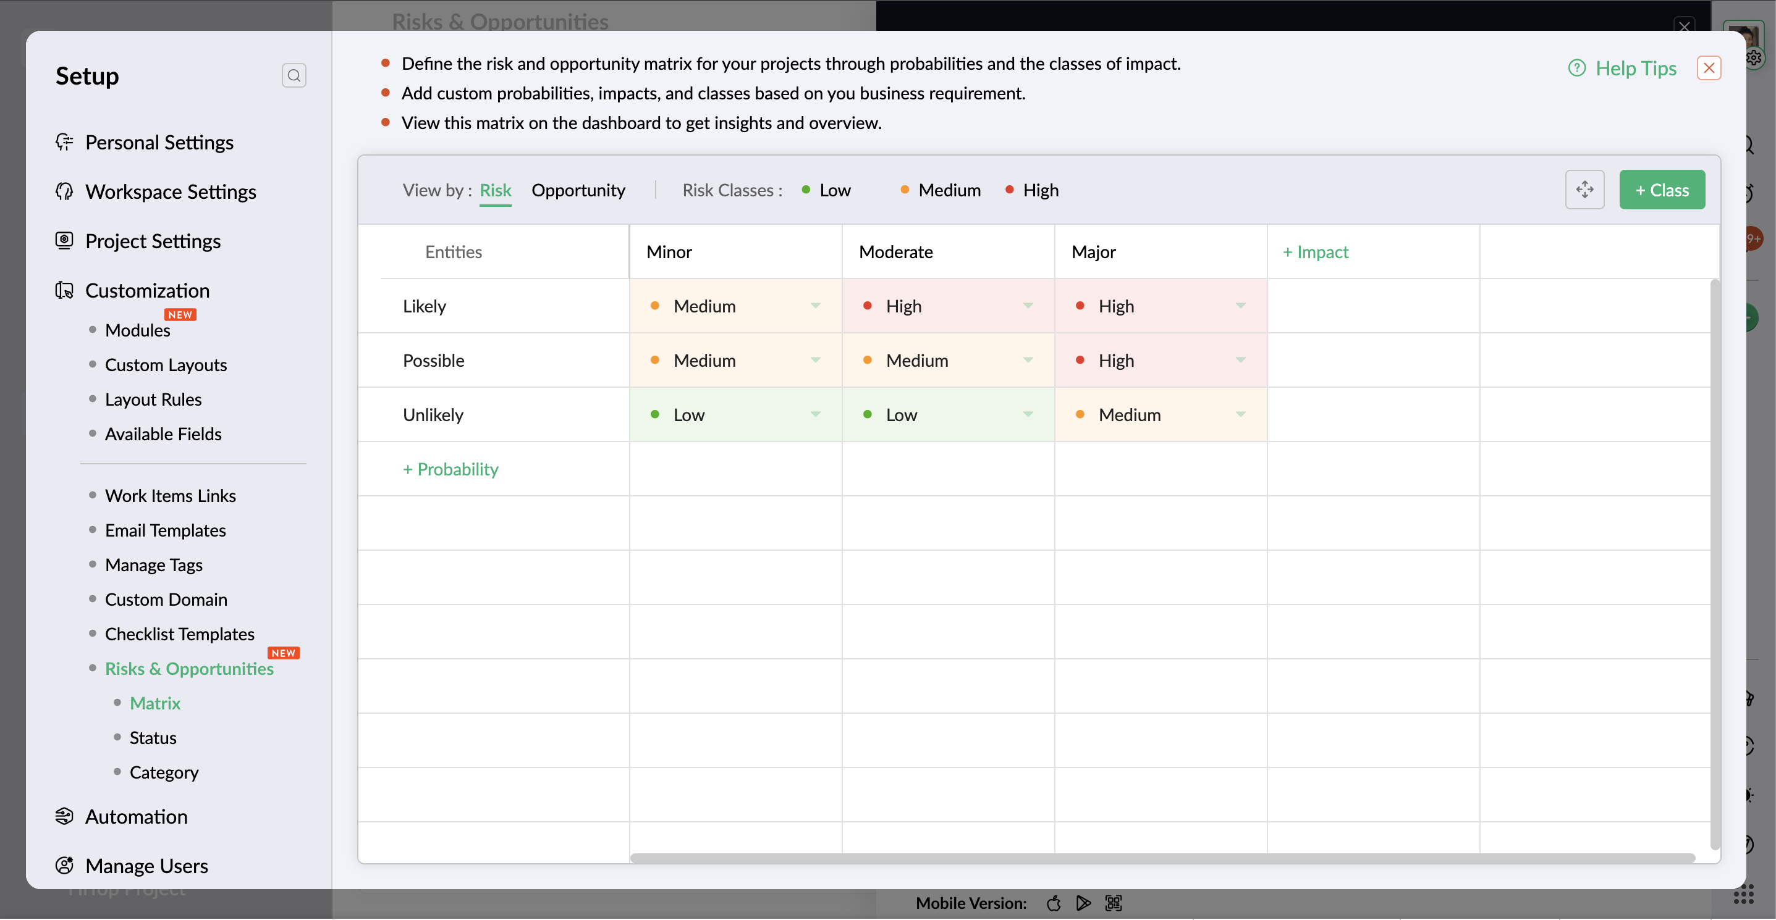Screen dimensions: 1776x920
Task: Click the Project Settings icon
Action: click(x=64, y=240)
